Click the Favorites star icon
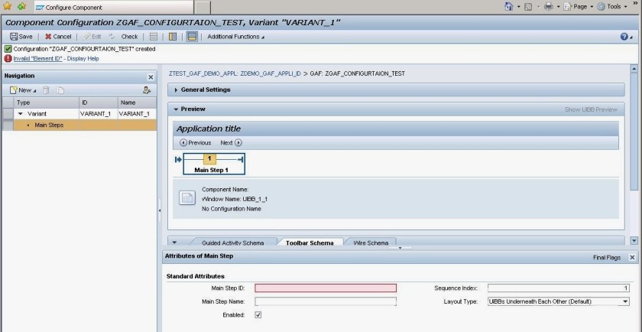 point(8,7)
